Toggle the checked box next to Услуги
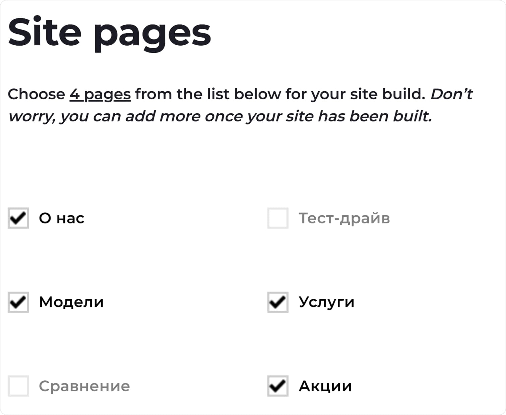This screenshot has width=506, height=415. click(x=277, y=302)
